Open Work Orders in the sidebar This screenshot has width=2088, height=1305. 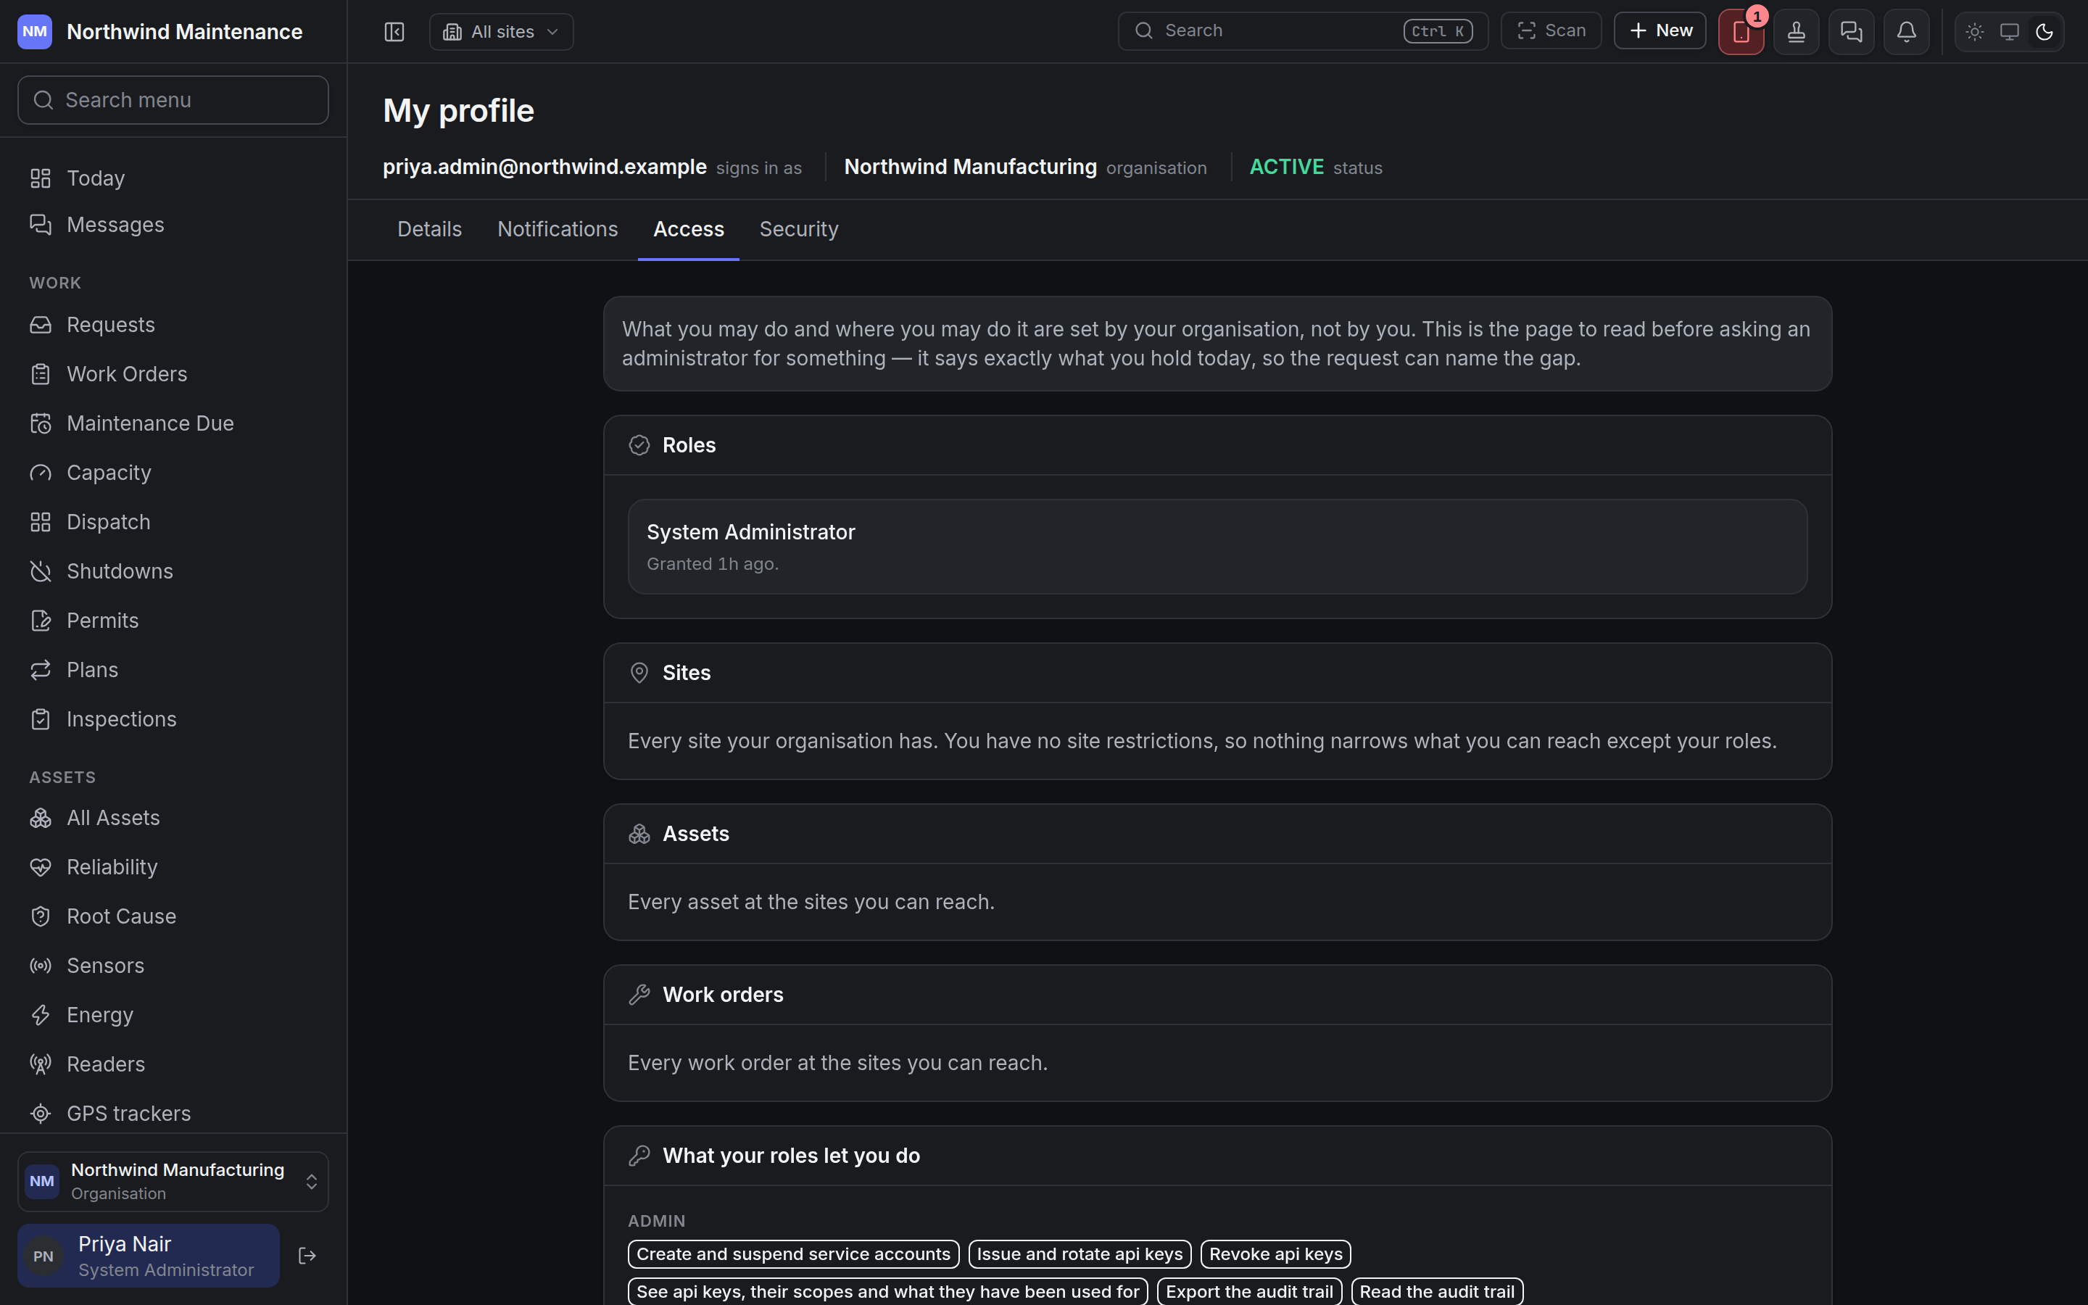click(173, 373)
